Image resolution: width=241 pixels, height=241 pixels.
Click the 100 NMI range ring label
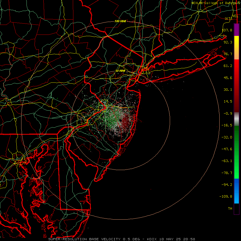[120, 21]
